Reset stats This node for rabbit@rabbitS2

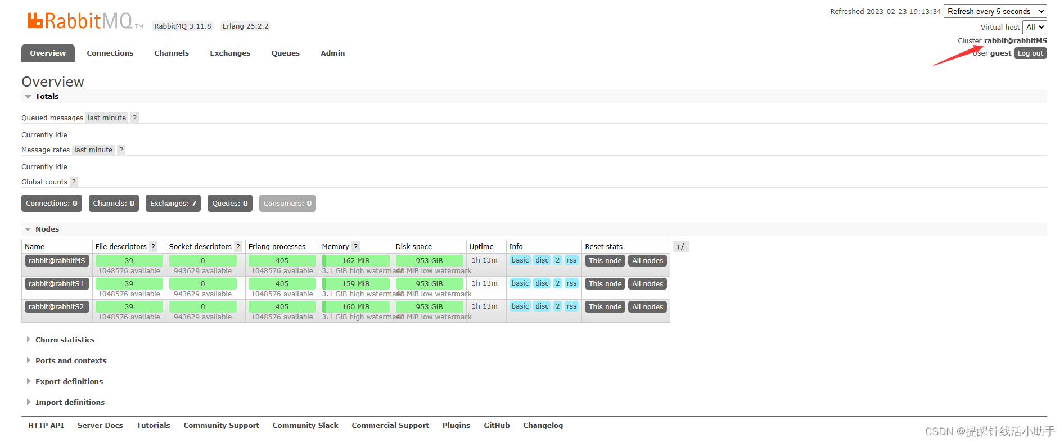[x=605, y=307]
